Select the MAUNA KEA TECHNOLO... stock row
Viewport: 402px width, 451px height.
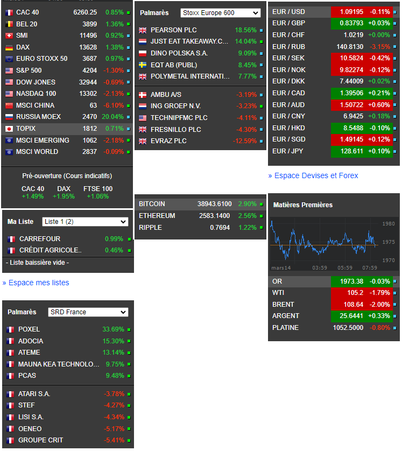point(68,364)
